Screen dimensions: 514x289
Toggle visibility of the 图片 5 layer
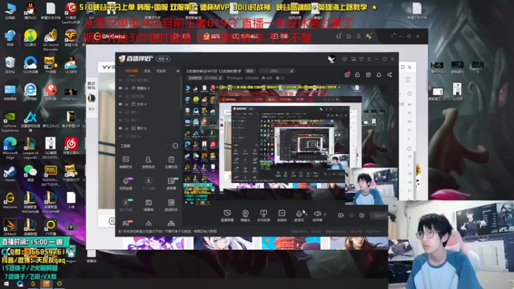point(120,112)
